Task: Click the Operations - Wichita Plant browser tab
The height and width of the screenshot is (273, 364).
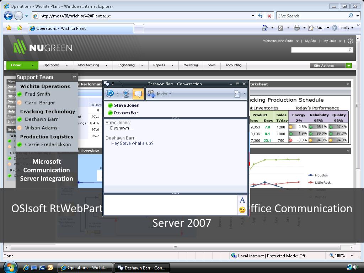Action: click(81, 28)
